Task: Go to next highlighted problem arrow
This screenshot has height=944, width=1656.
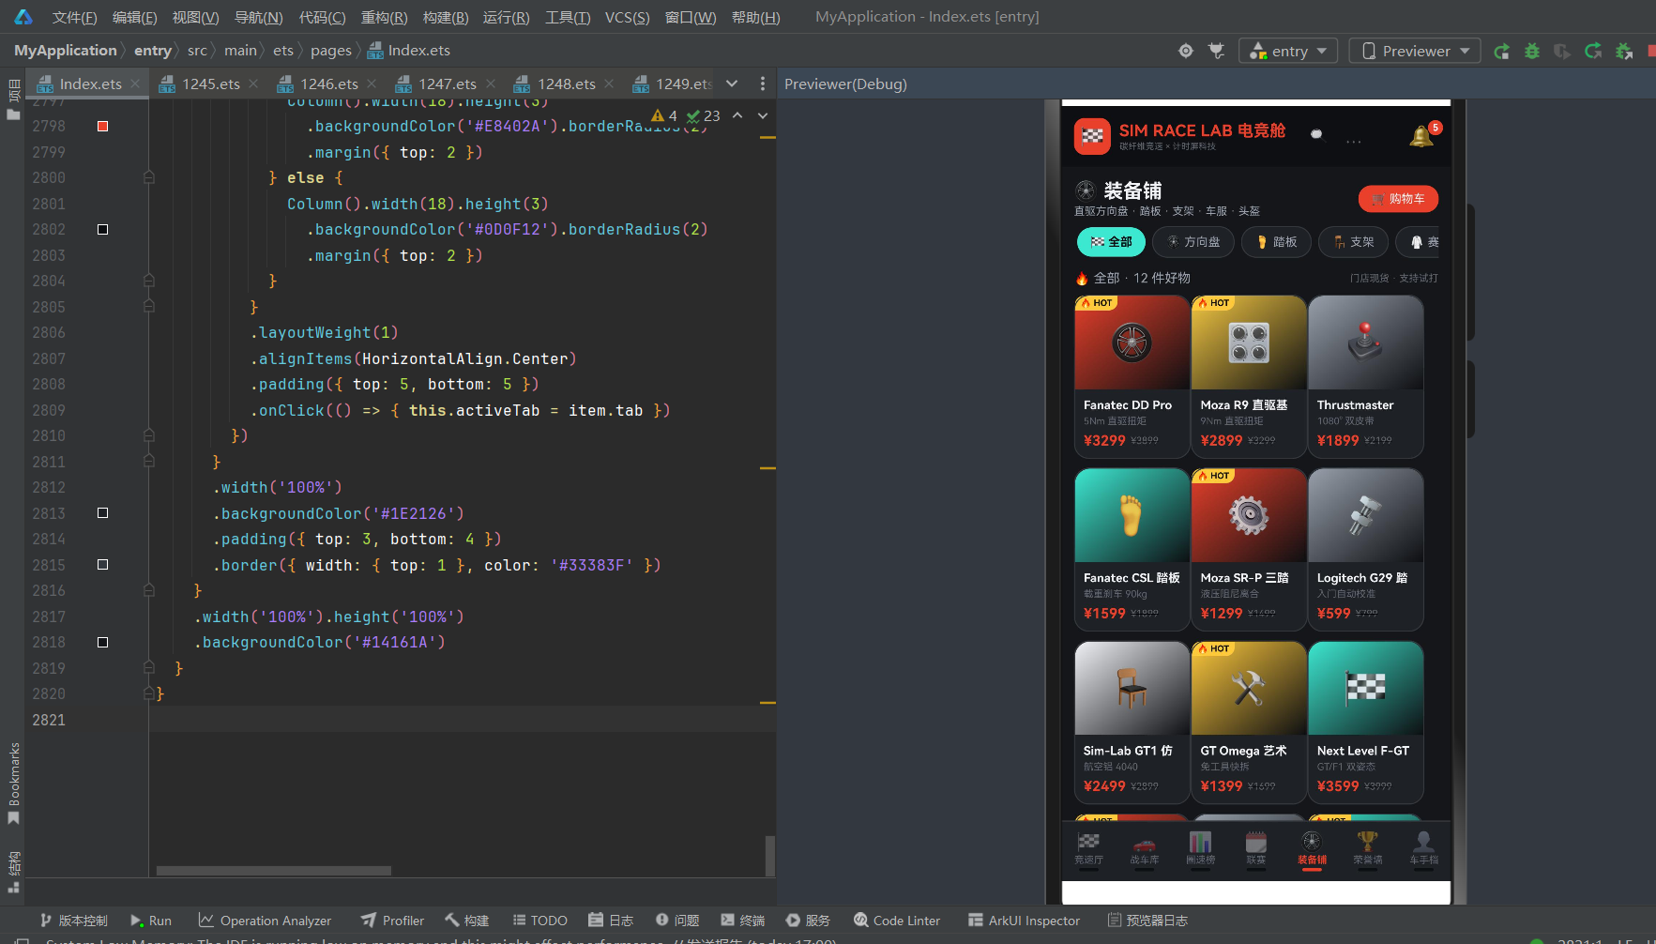Action: (763, 115)
